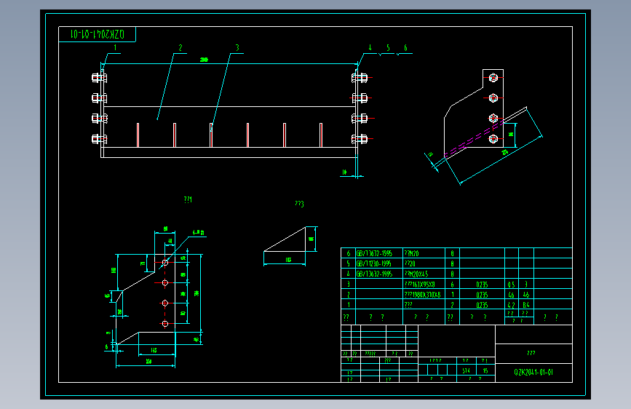Click part callout number 2 above main view
The image size is (631, 409).
pos(180,48)
